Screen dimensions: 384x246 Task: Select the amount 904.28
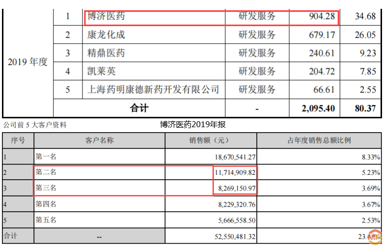click(322, 16)
